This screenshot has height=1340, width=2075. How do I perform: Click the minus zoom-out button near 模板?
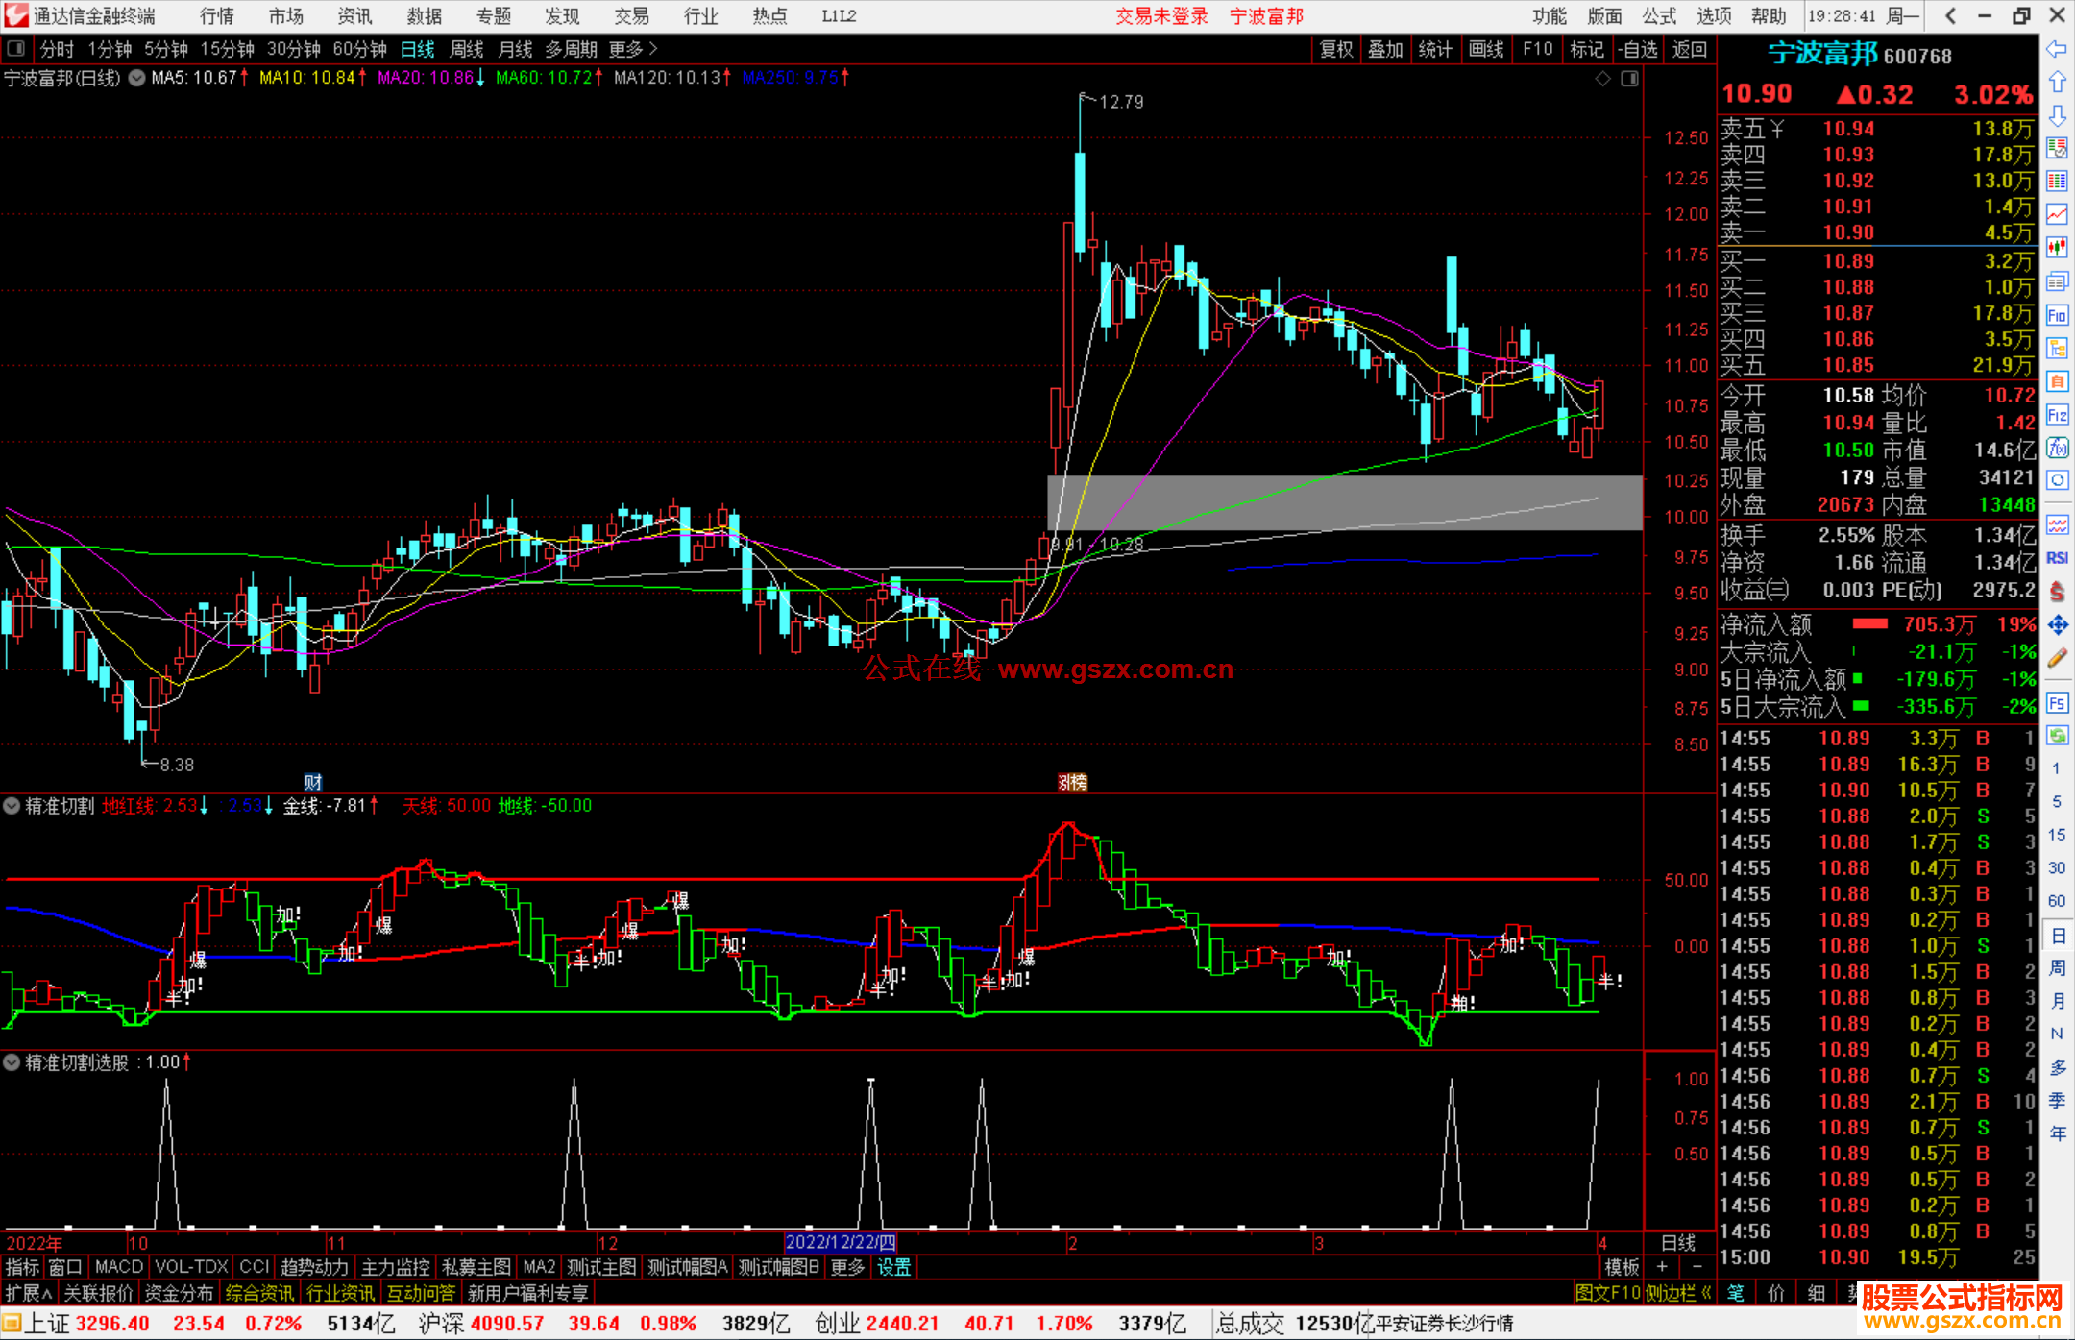coord(1697,1267)
